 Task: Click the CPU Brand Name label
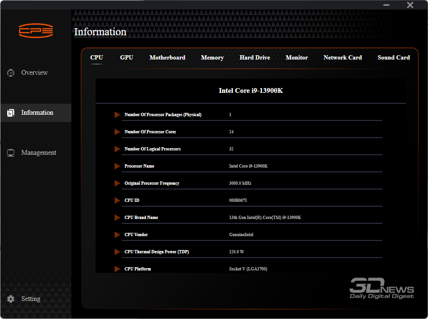[x=141, y=218]
